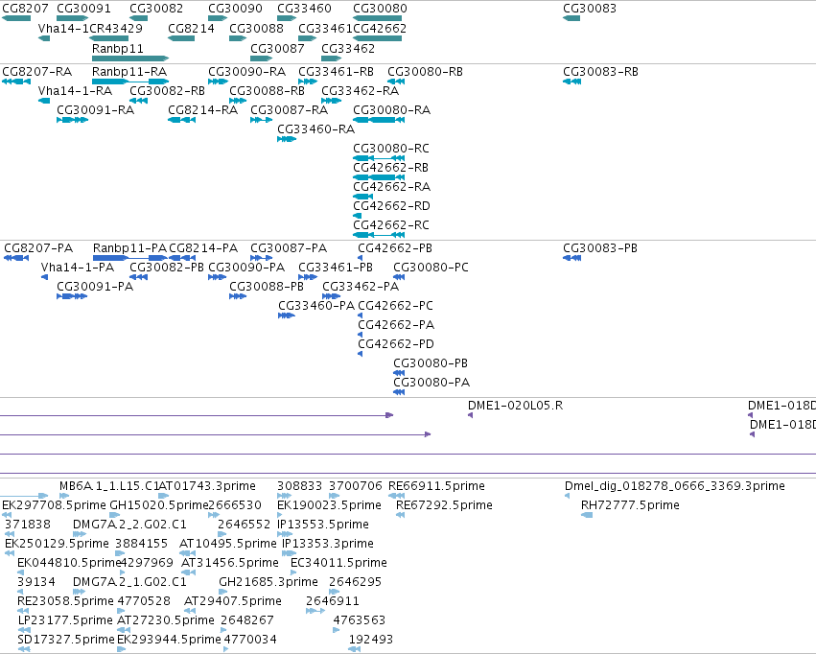
Task: Select the MB6A.1_1.L15.C1 EST
Action: [x=64, y=496]
